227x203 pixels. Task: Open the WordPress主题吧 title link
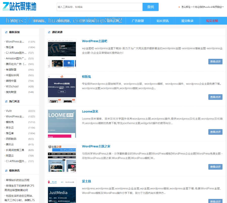pos(95,41)
